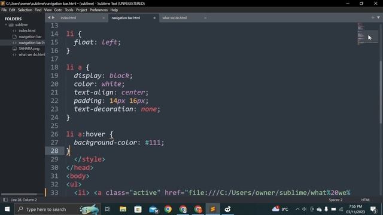The image size is (383, 215).
Task: Open what we do.html in sidebar
Action: pos(32,54)
